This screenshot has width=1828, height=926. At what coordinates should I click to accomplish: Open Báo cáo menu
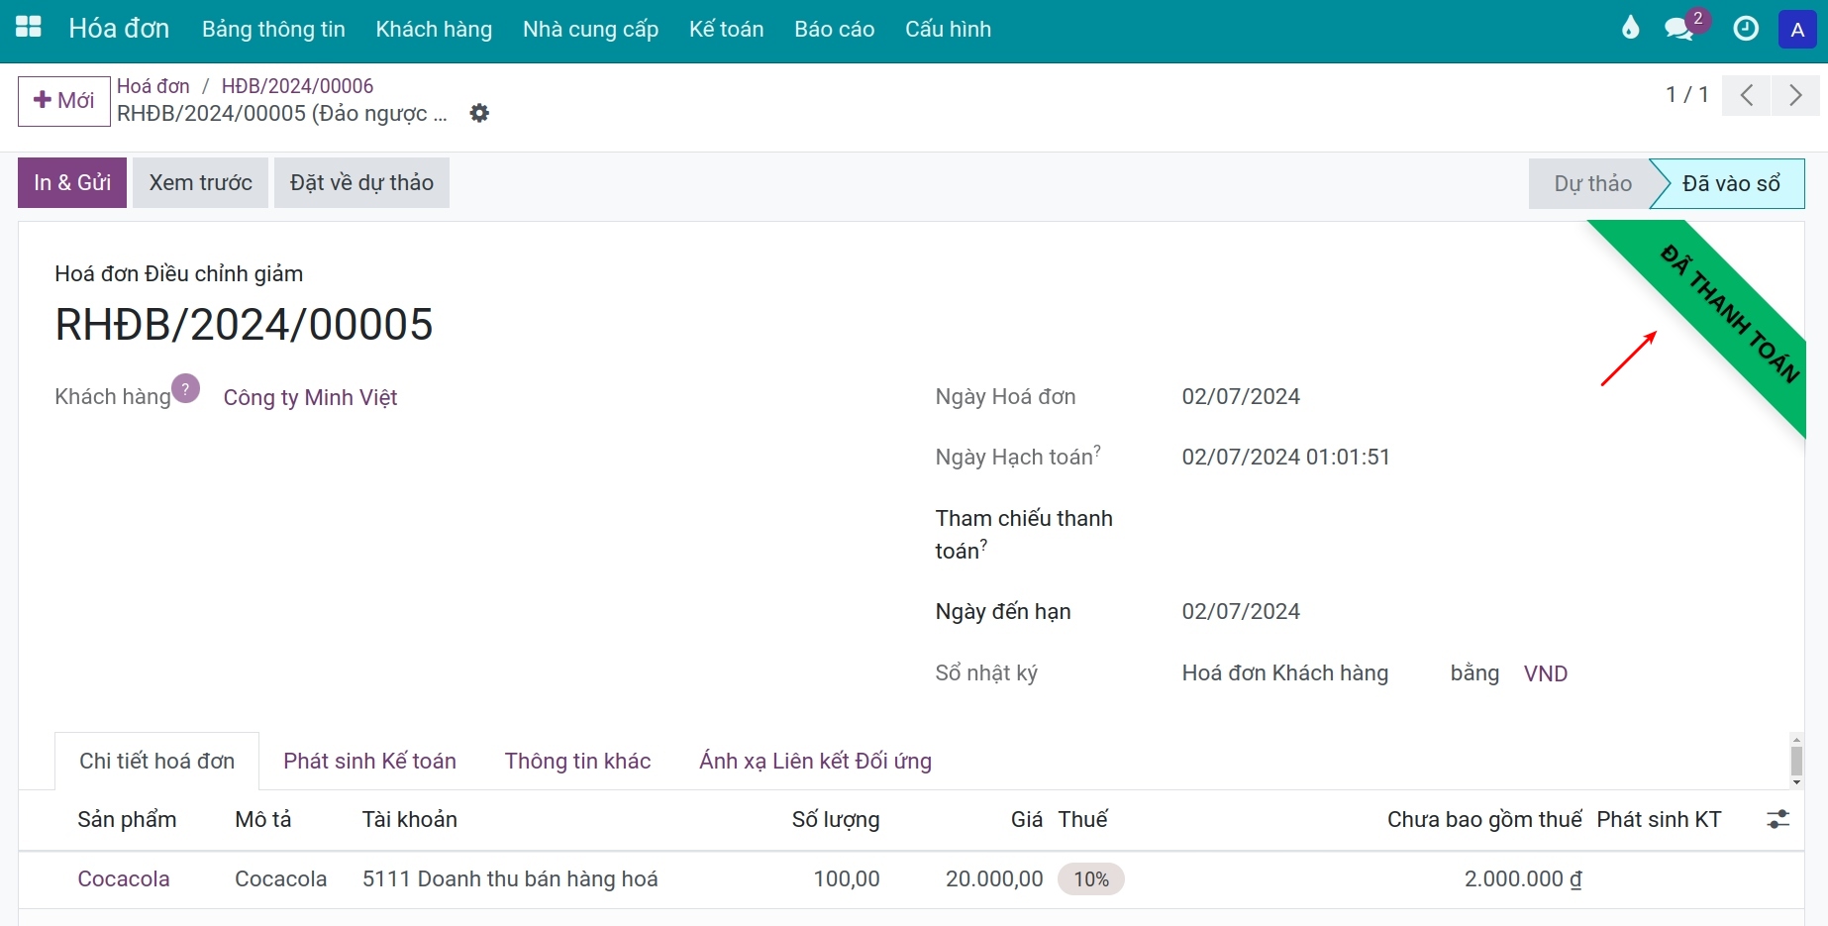pyautogui.click(x=835, y=30)
